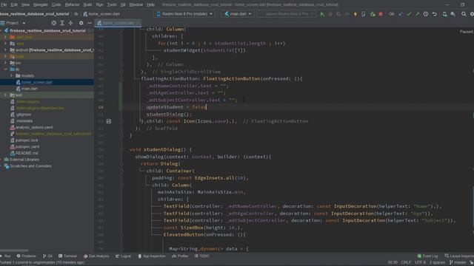This screenshot has width=474, height=266.
Task: Click the UTF-8 encoding in status bar
Action: click(x=420, y=262)
